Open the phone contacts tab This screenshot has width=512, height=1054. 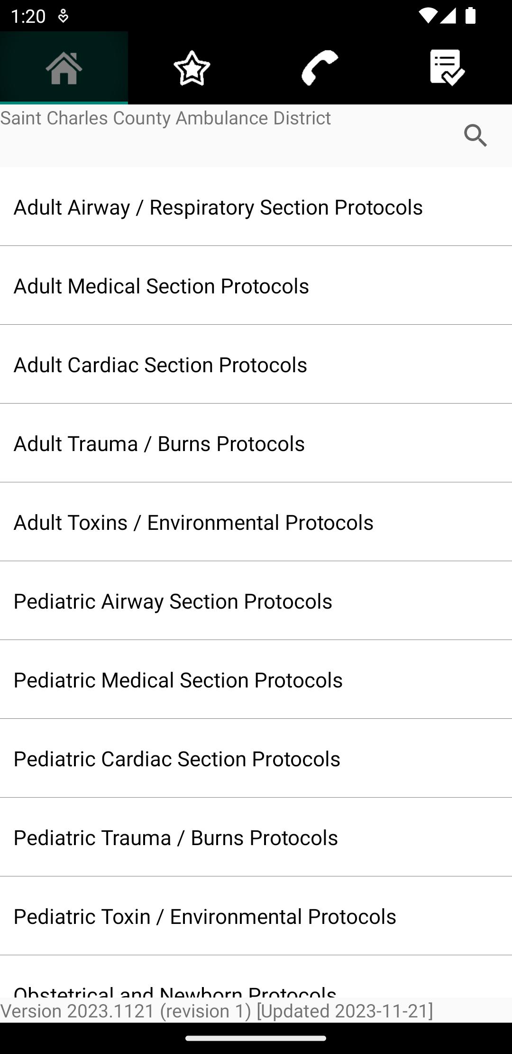pyautogui.click(x=320, y=68)
